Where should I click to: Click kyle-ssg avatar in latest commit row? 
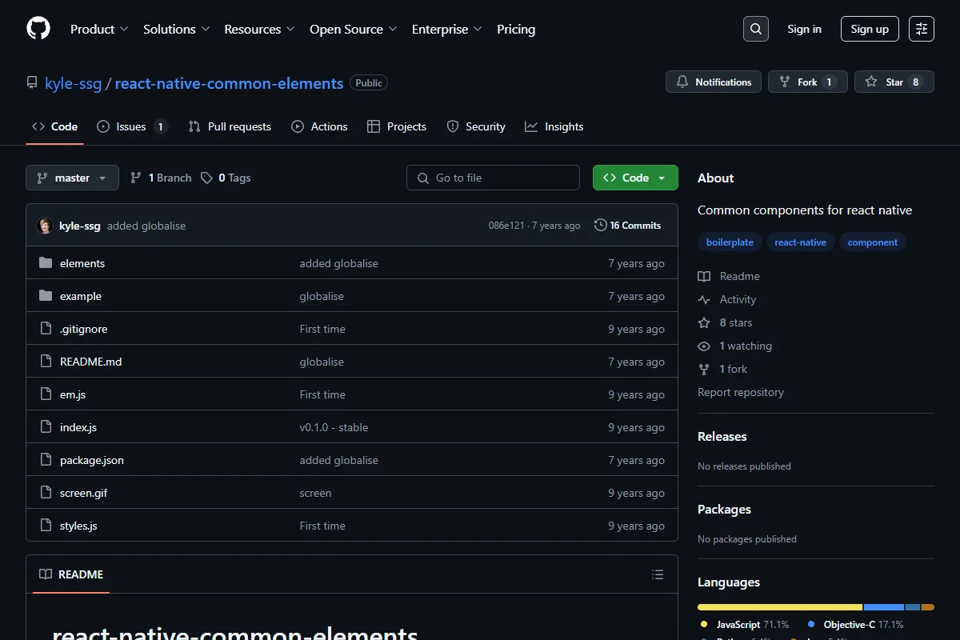tap(45, 226)
